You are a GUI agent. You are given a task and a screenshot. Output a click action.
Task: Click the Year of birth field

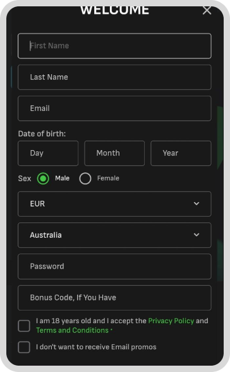(x=181, y=153)
